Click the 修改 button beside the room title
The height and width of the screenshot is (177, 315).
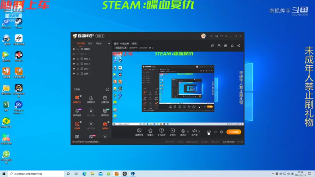[x=134, y=44]
